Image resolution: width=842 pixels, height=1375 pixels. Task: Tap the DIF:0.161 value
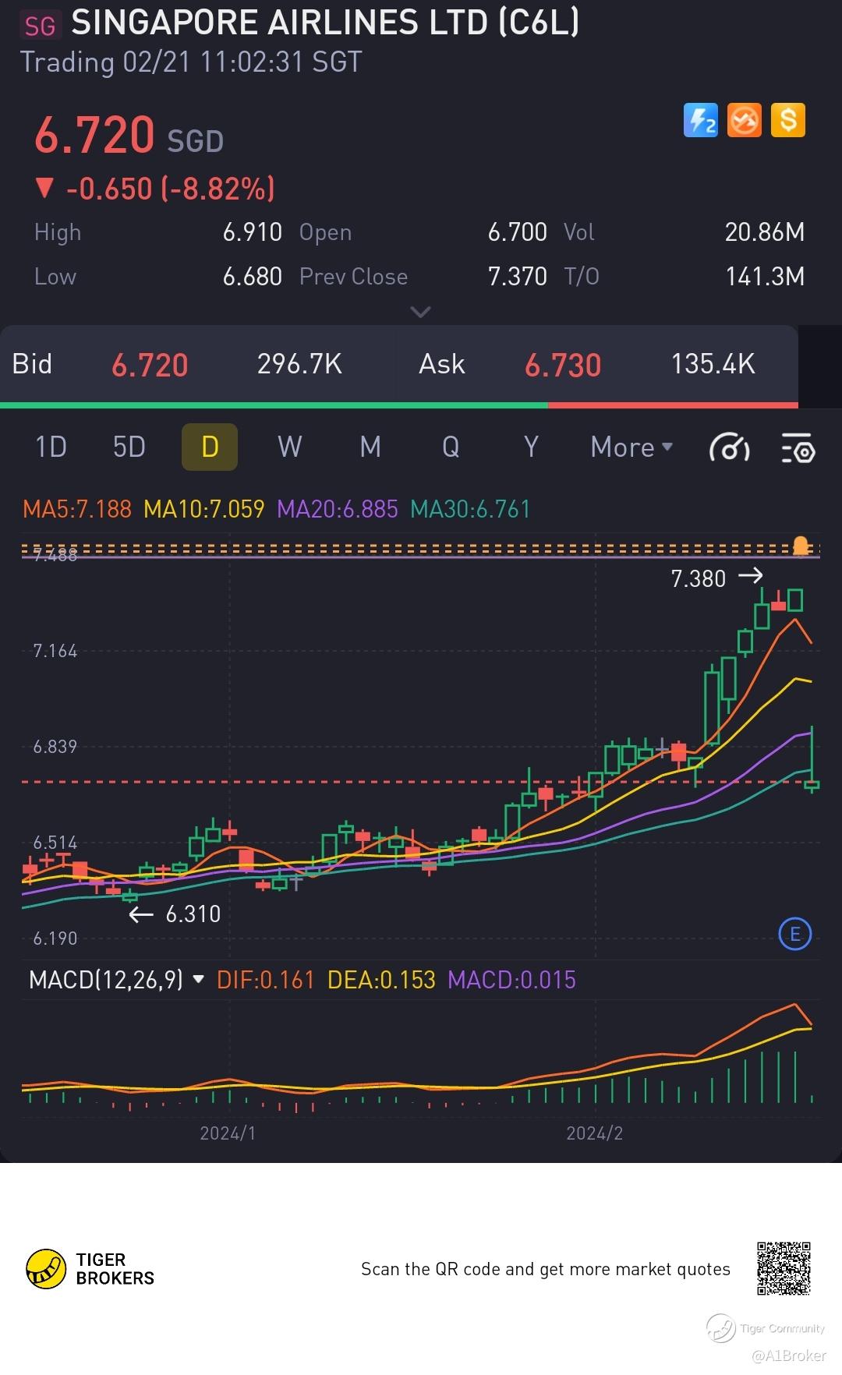tap(265, 980)
